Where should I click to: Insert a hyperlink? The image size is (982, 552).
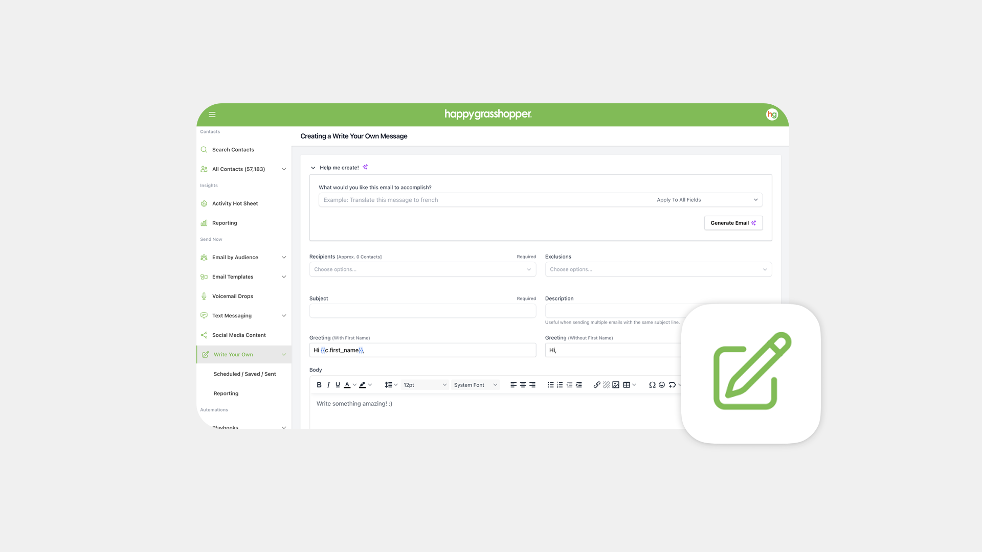[597, 385]
